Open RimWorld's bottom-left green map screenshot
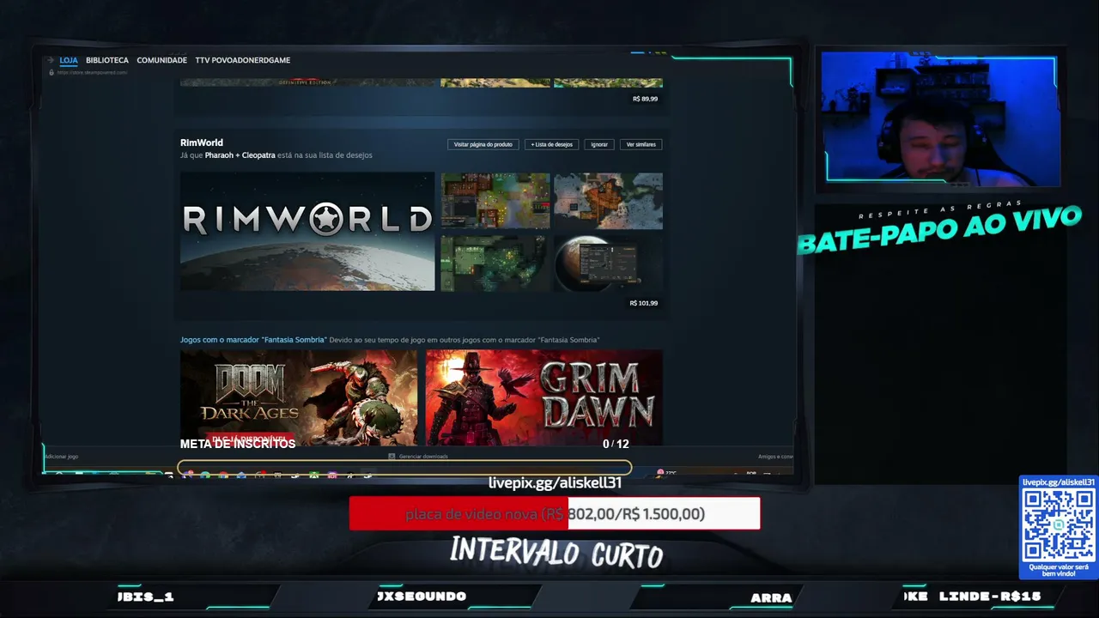This screenshot has width=1099, height=618. [x=495, y=263]
